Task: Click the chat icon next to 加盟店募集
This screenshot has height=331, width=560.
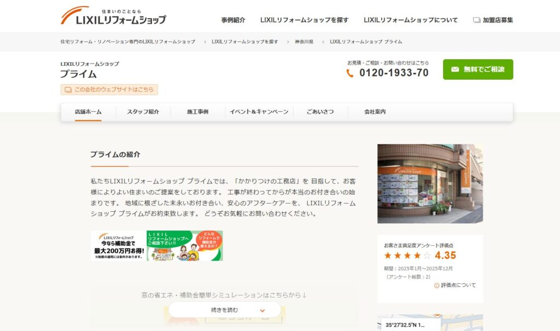Action: [476, 20]
